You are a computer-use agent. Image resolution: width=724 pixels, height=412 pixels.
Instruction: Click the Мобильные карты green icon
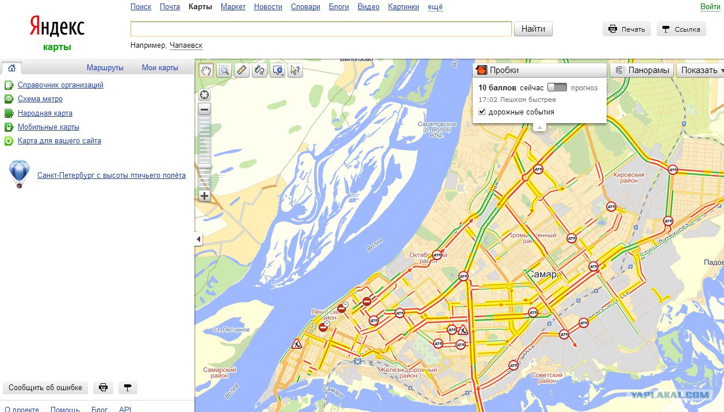[x=9, y=127]
